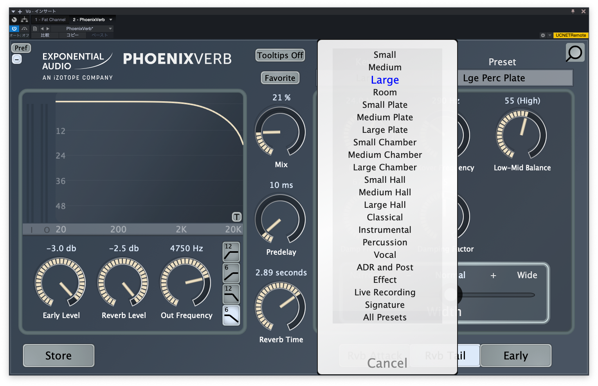Open the Pref button
This screenshot has height=386, width=598.
coord(21,48)
